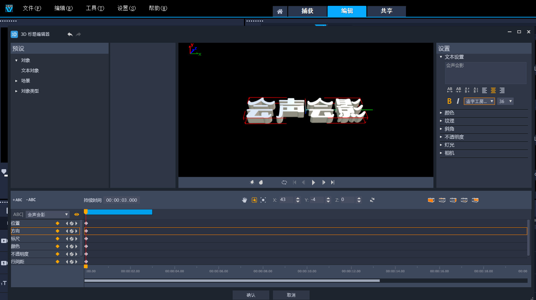Viewport: 536px width, 300px height.
Task: Go to previous keyframe in 标尺 row
Action: [x=67, y=239]
